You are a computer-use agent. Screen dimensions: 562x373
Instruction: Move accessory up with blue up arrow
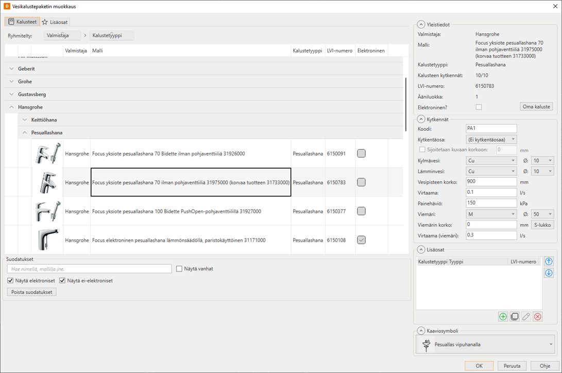coord(549,262)
